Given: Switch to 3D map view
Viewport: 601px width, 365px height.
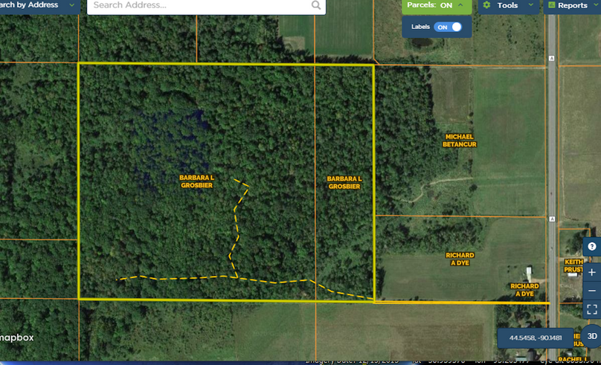Looking at the screenshot, I should coord(592,335).
